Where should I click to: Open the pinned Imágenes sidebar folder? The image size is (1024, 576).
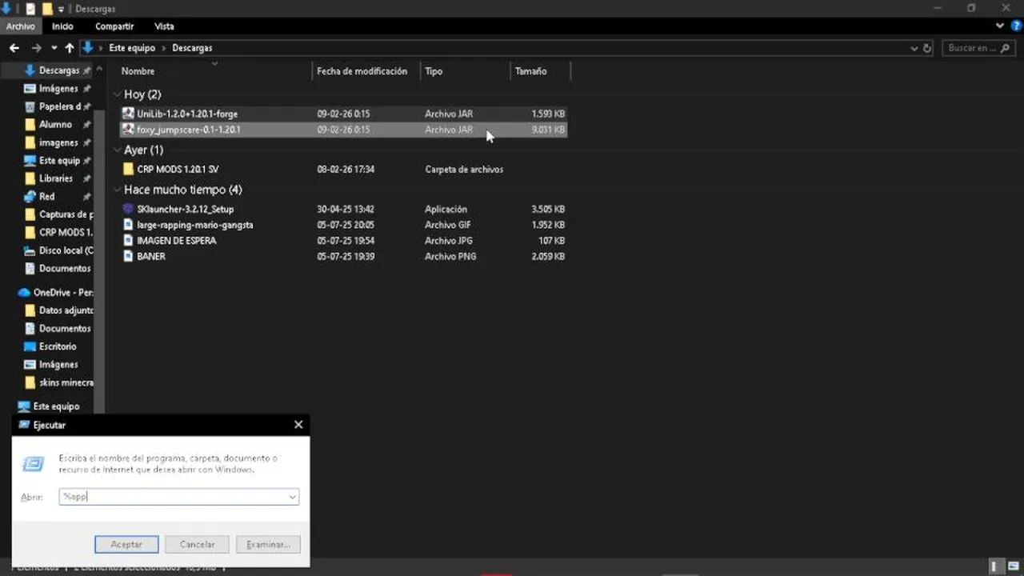click(58, 89)
